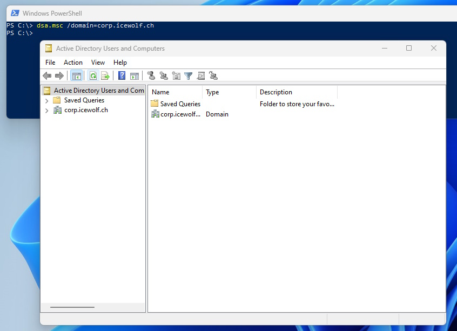Toggle the Show/Hide Action Pane button
This screenshot has width=457, height=331.
(135, 76)
